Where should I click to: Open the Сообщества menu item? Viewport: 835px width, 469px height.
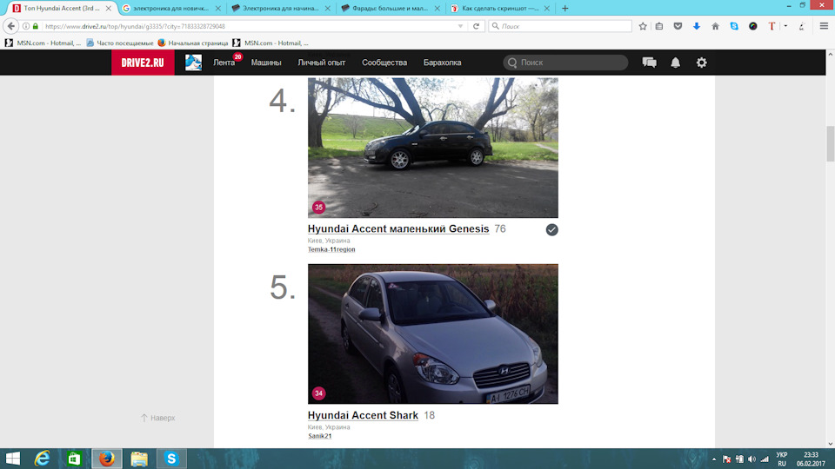tap(384, 63)
